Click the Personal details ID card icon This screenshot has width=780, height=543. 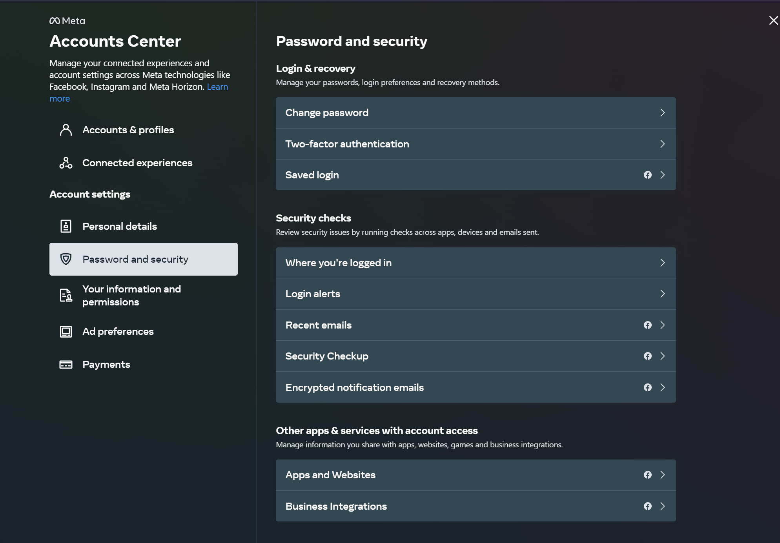point(66,226)
